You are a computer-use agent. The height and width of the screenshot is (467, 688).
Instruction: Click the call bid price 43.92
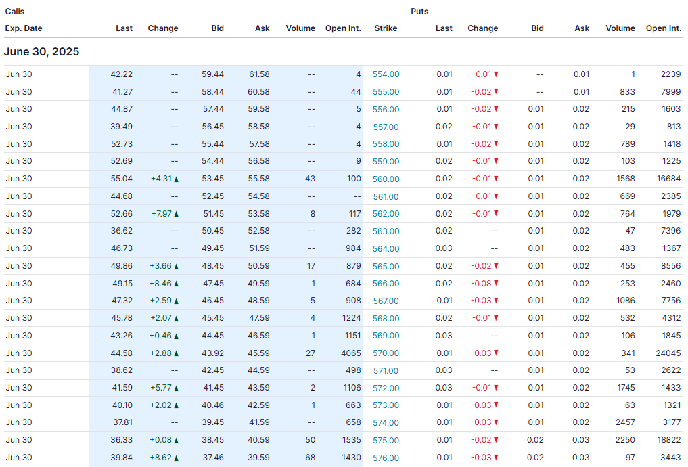click(x=213, y=353)
